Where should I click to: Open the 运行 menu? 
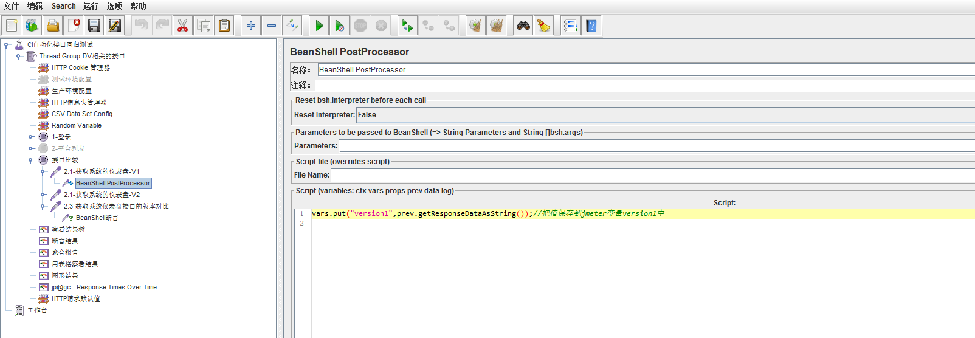coord(91,6)
